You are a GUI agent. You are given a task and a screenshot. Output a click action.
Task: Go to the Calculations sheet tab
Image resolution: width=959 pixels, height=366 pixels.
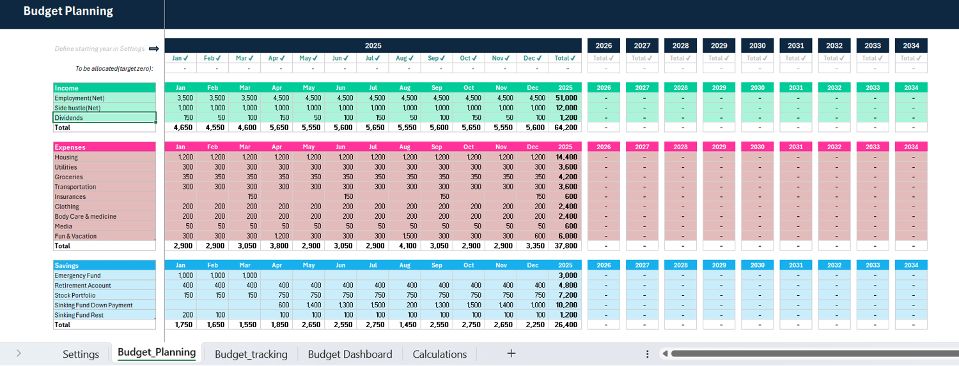(440, 354)
